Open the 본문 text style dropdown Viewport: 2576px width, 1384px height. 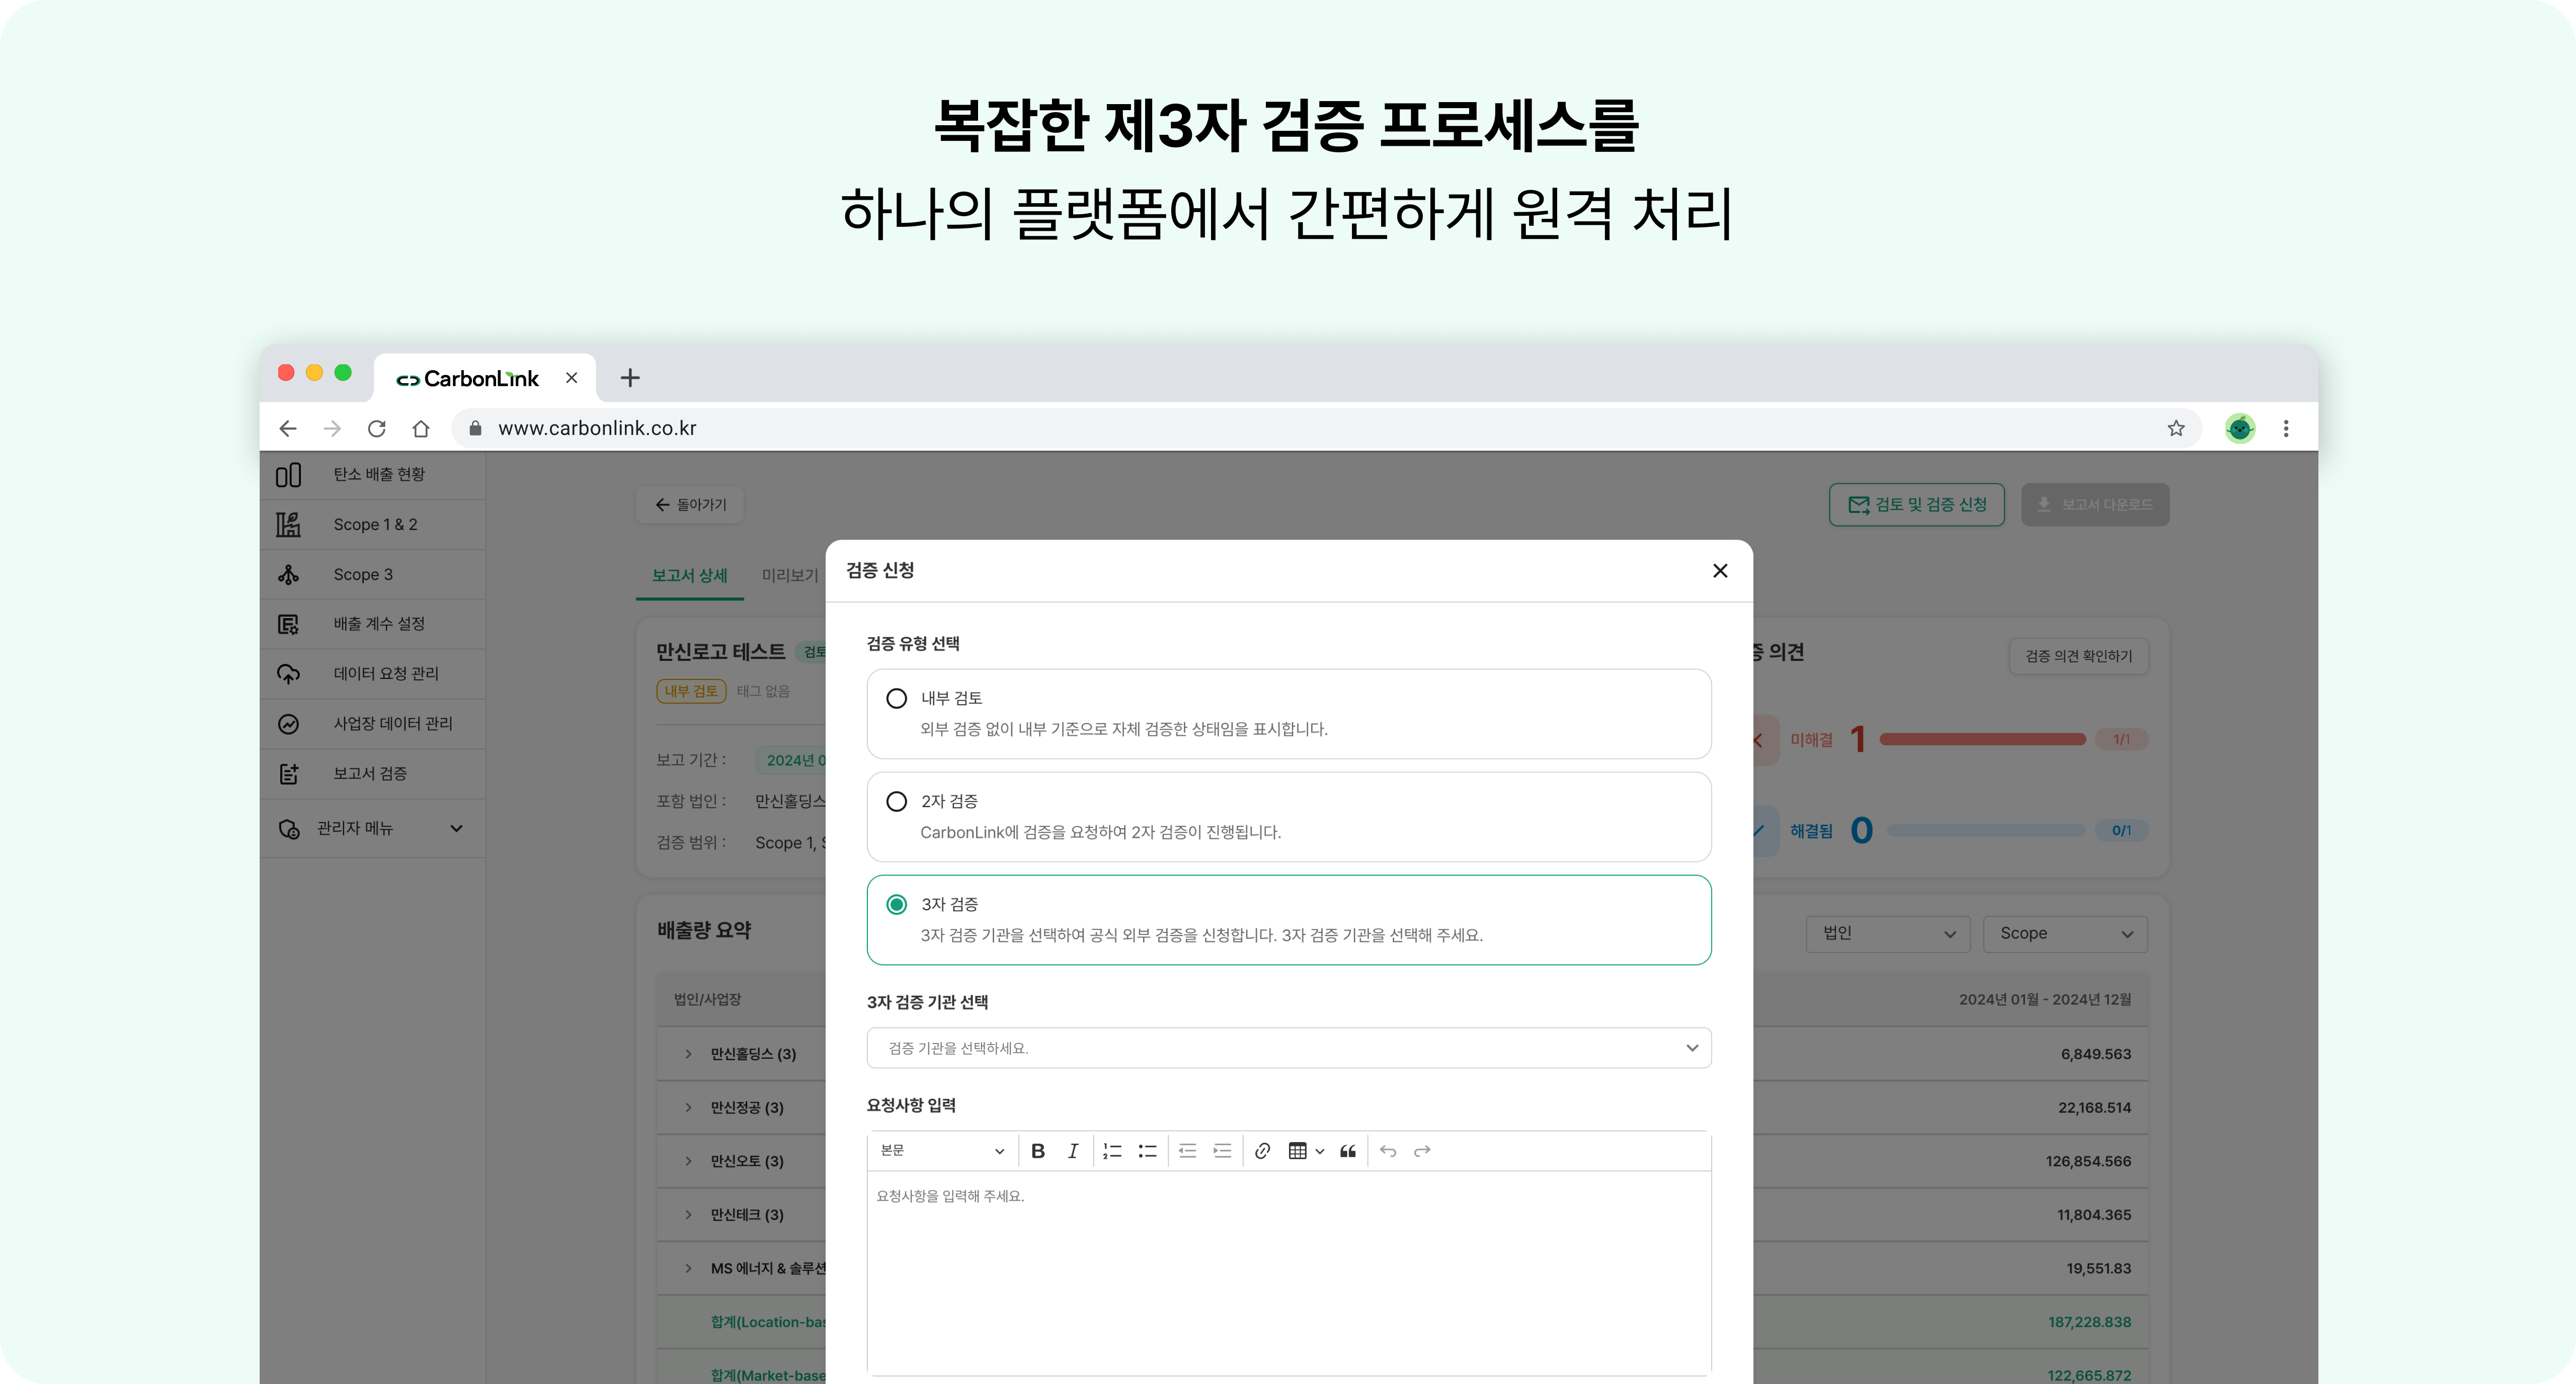coord(941,1151)
